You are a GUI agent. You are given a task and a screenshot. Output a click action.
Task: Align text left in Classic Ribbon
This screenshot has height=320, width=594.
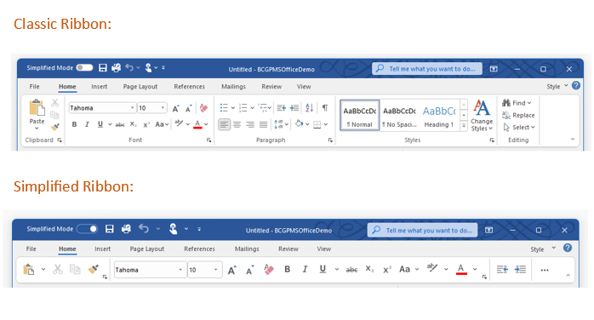point(225,124)
